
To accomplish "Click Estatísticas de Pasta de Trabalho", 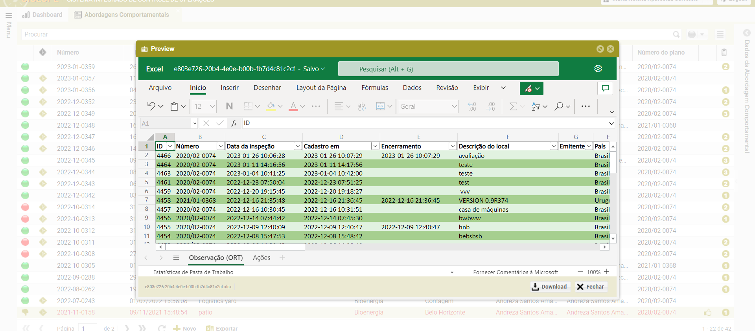I will (193, 272).
